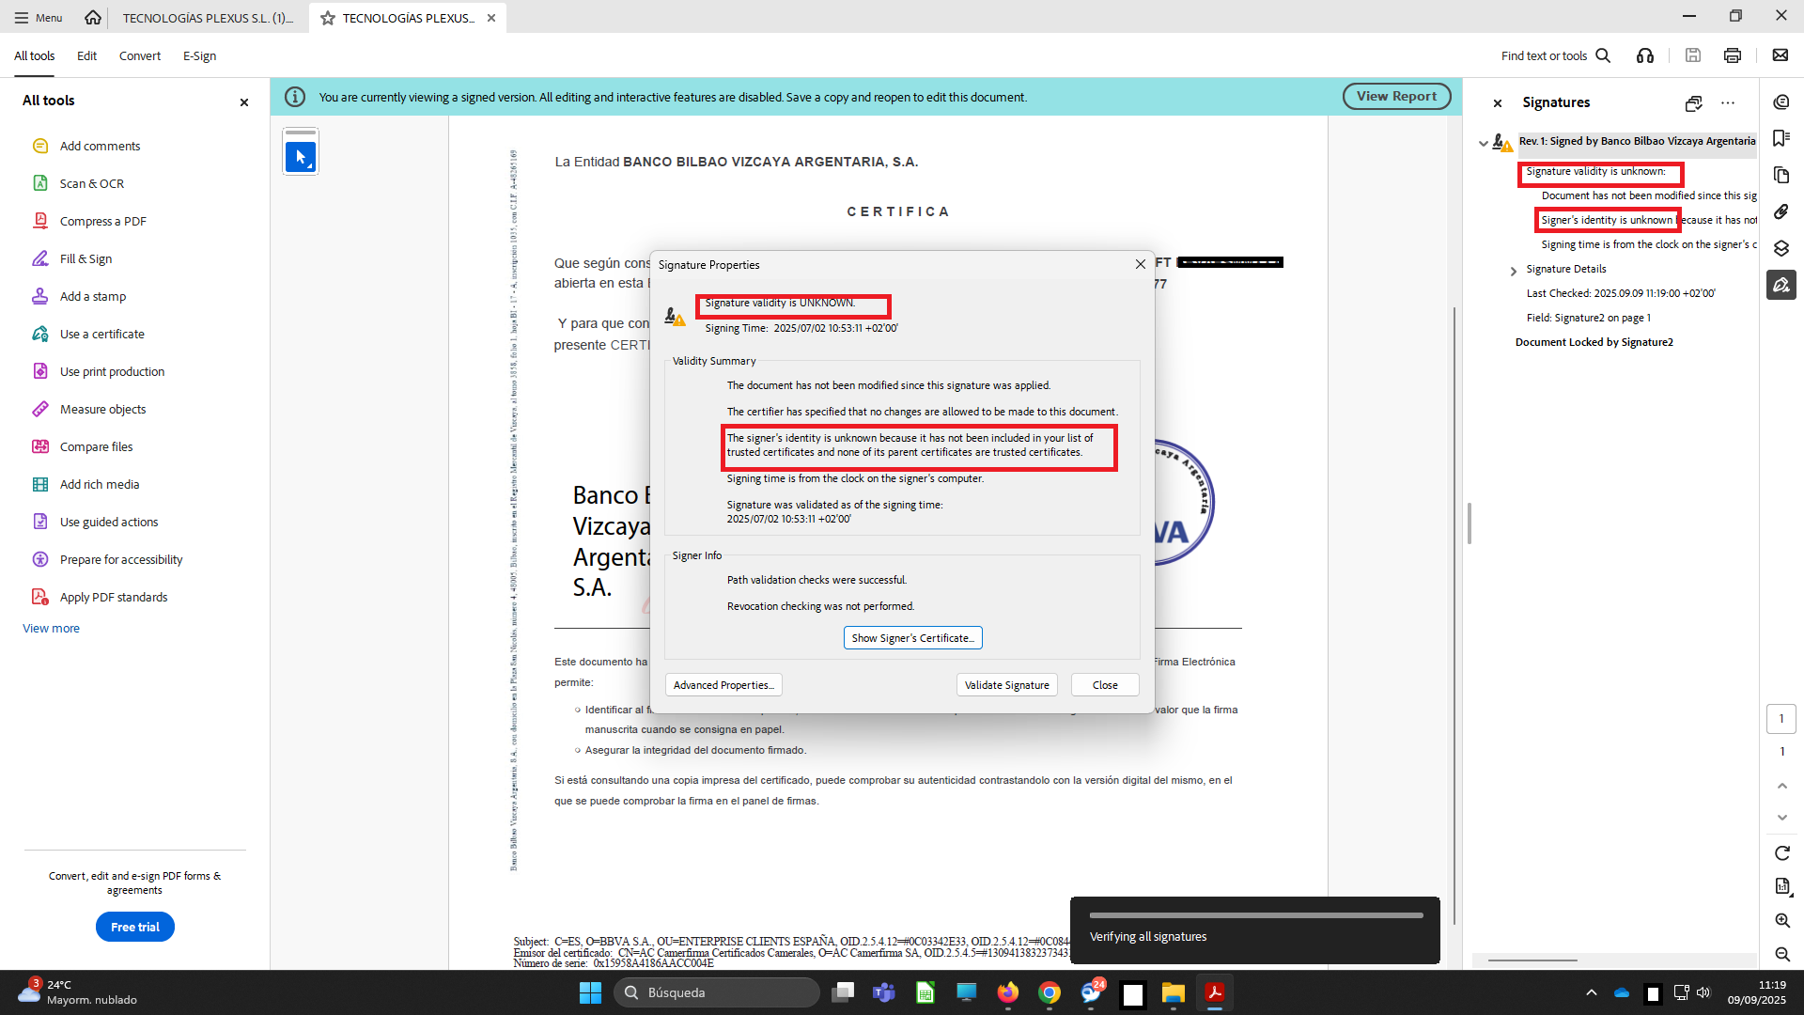
Task: Click the Free trial button
Action: pyautogui.click(x=135, y=927)
